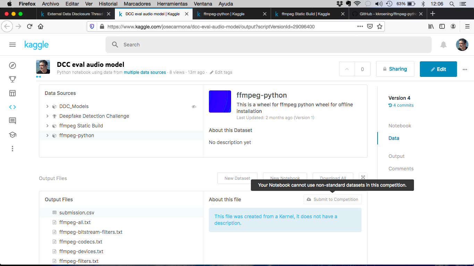Open Courses graduation cap icon in sidebar

(12, 135)
